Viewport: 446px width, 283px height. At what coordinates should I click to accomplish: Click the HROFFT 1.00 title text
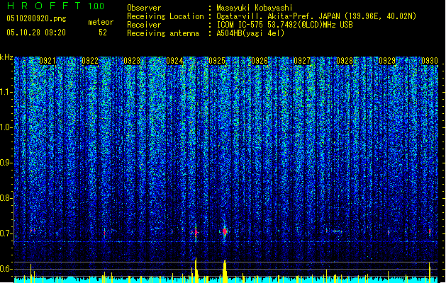pyautogui.click(x=55, y=6)
